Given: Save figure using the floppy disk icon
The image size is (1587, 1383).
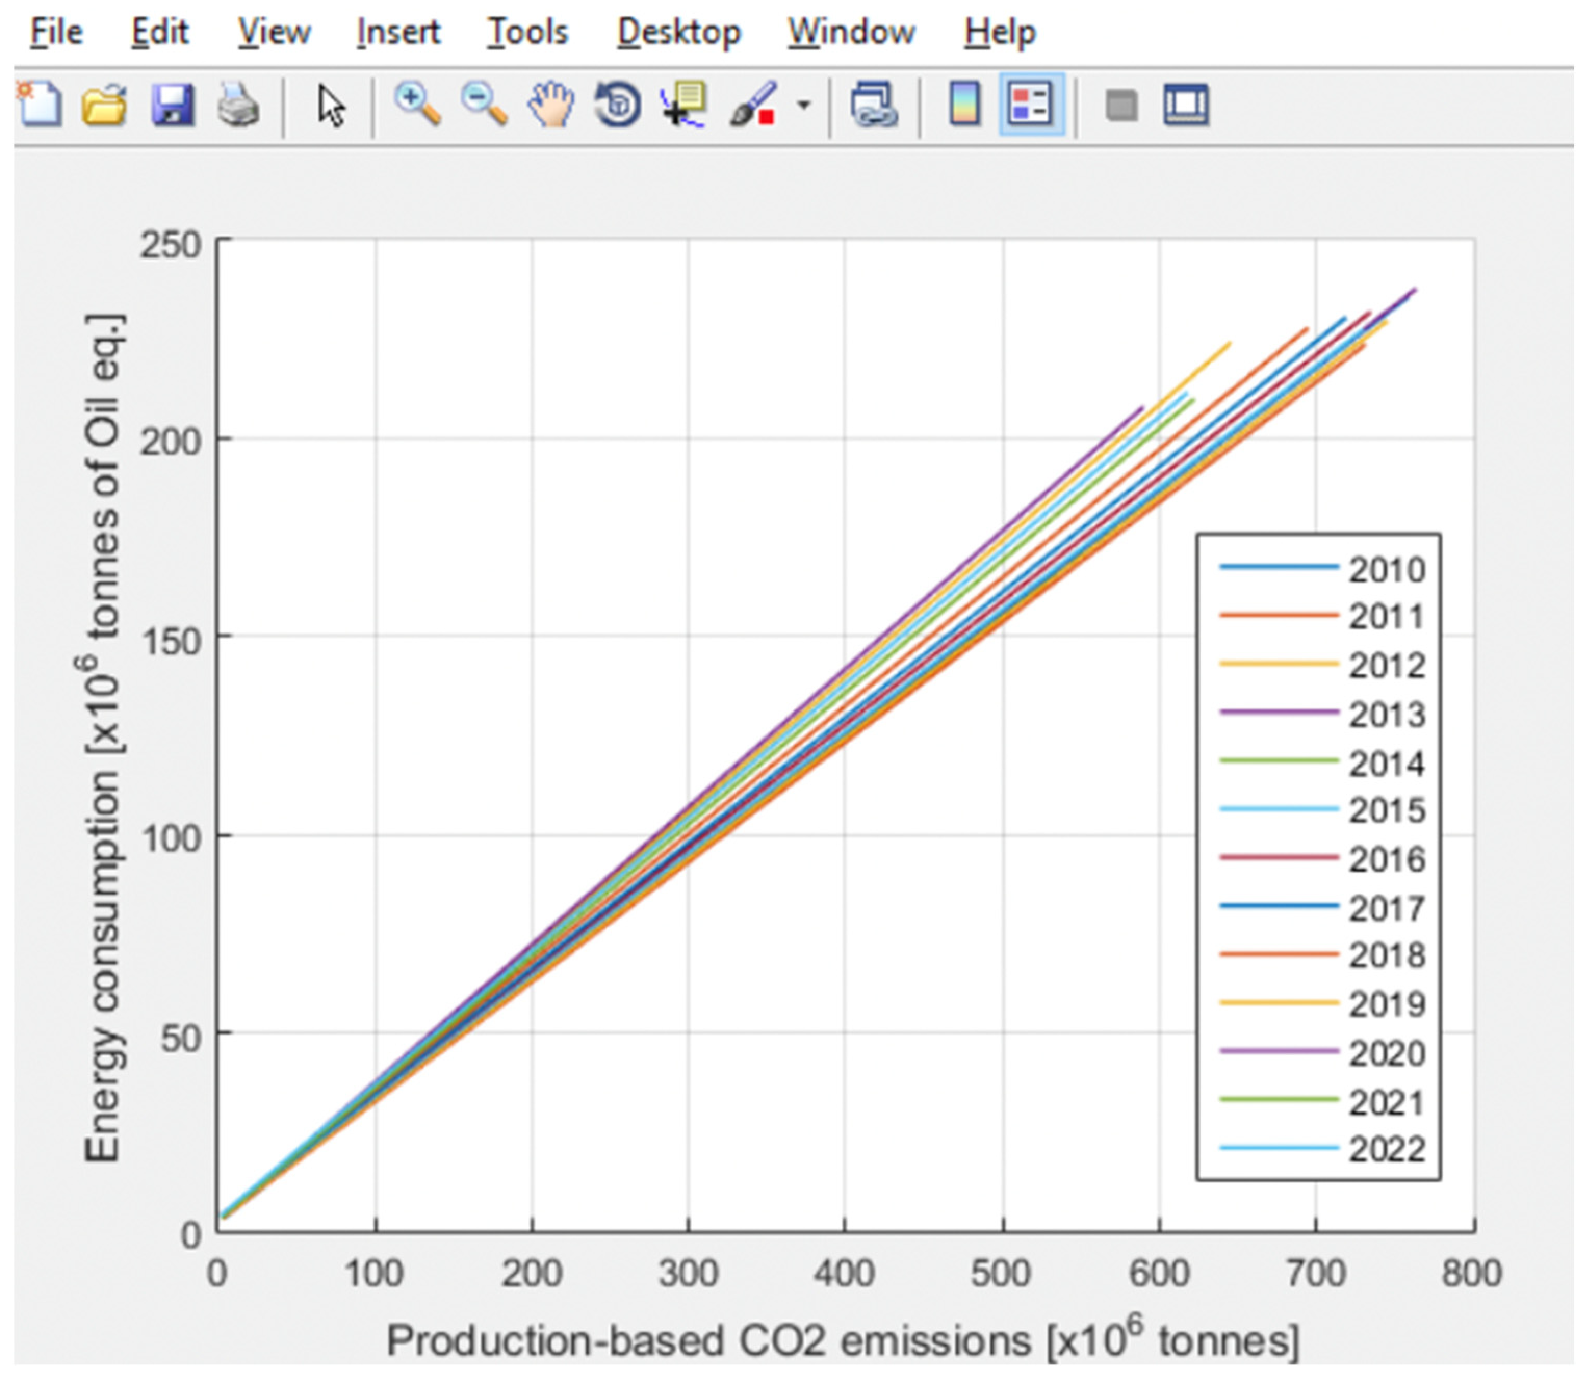Looking at the screenshot, I should pos(172,104).
